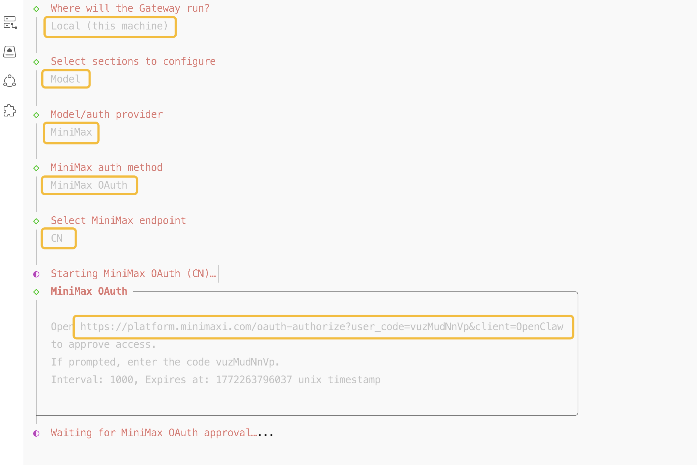Click the text cursor after Starting MiniMax OAuth
697x465 pixels.
218,274
